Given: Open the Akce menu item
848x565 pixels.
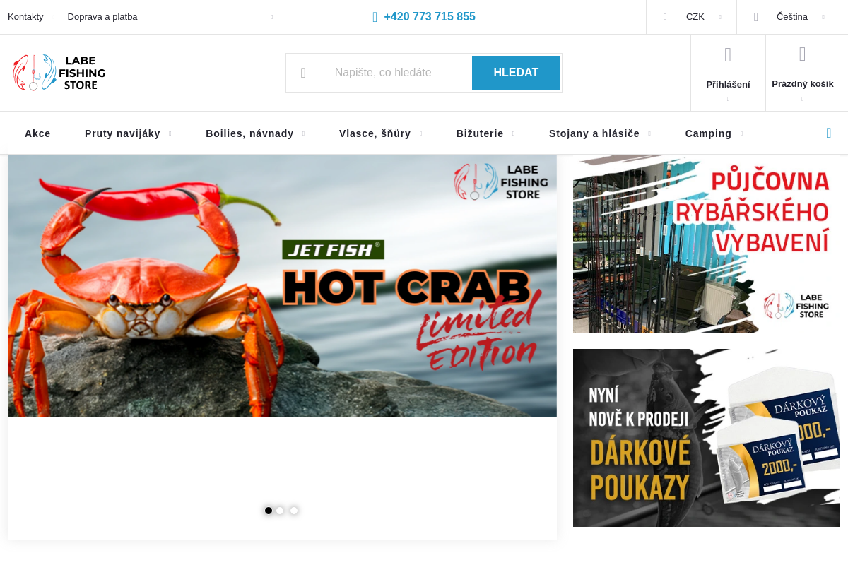Looking at the screenshot, I should [x=37, y=133].
